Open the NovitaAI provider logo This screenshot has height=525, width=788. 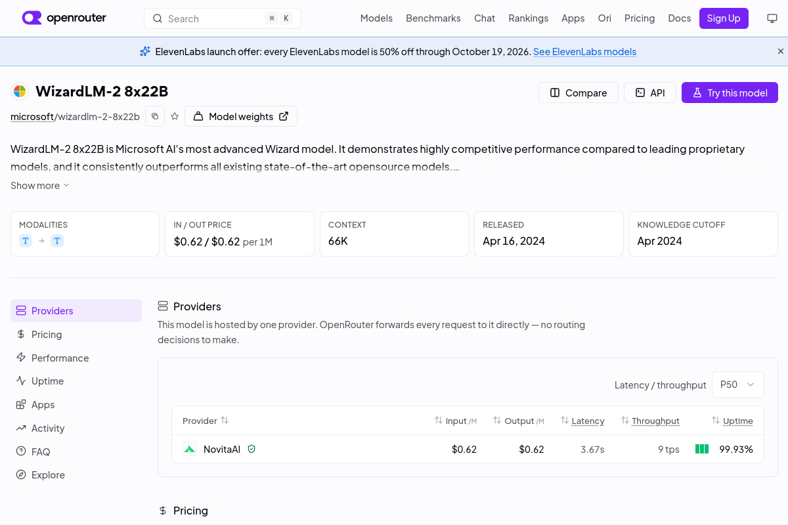190,450
